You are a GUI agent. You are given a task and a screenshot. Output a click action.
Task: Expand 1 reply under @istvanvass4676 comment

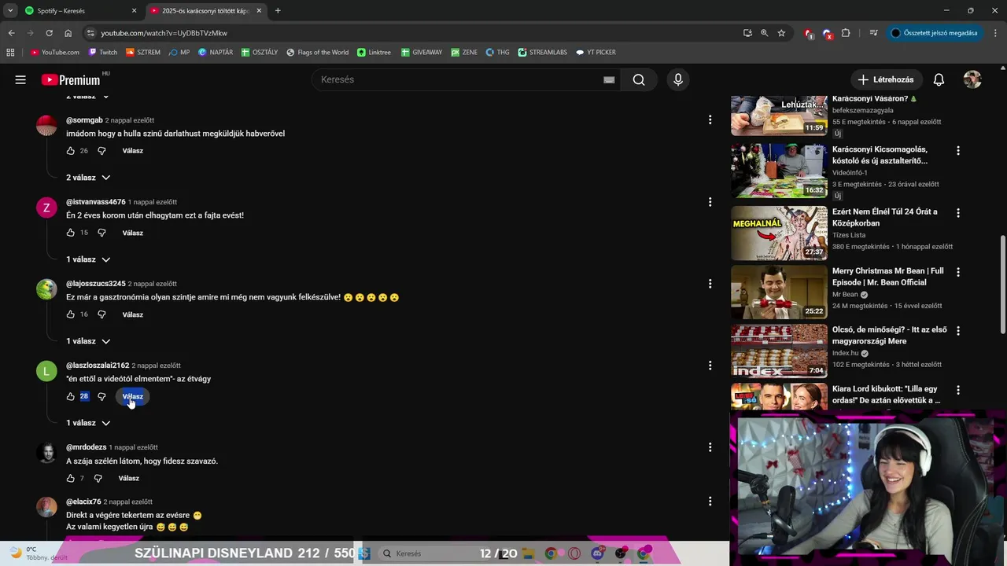click(88, 259)
